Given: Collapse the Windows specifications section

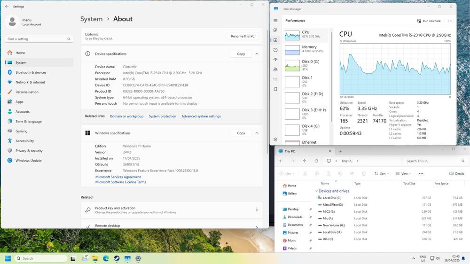Looking at the screenshot, I should [257, 133].
